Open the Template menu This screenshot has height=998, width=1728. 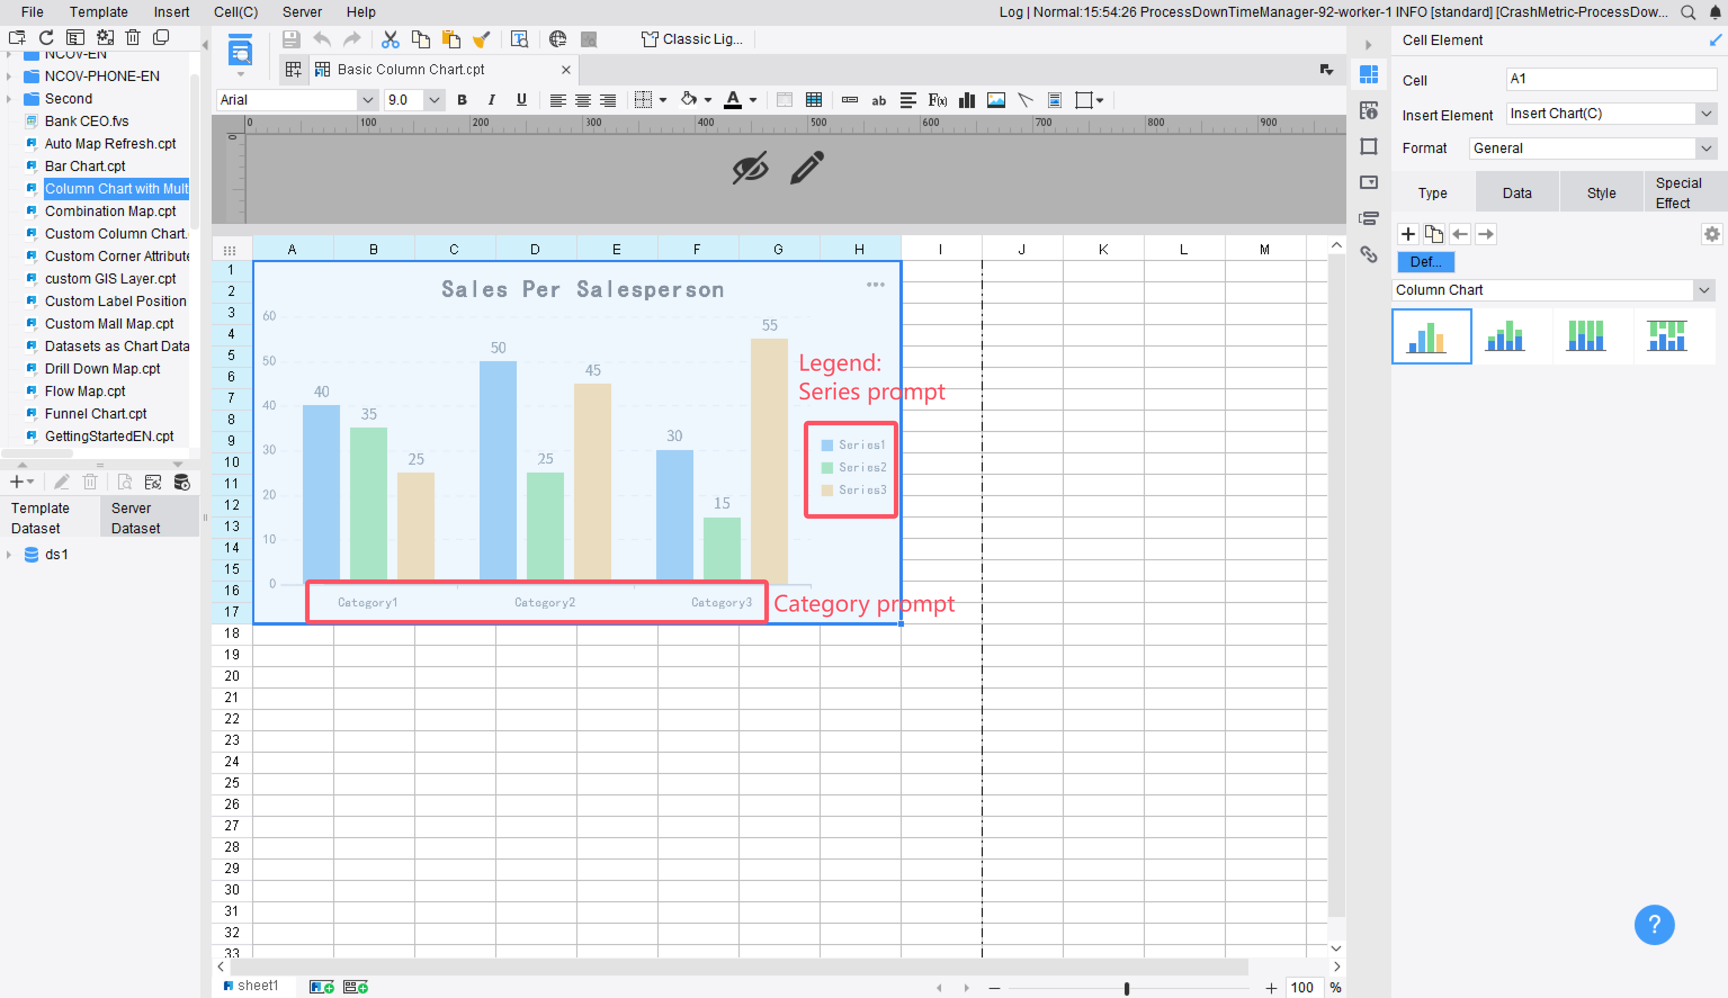98,12
